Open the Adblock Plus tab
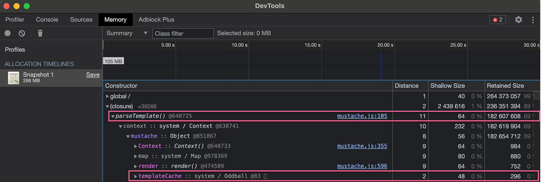The image size is (543, 182). point(156,20)
